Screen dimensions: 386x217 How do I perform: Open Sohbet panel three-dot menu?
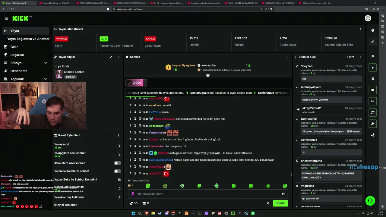point(287,57)
